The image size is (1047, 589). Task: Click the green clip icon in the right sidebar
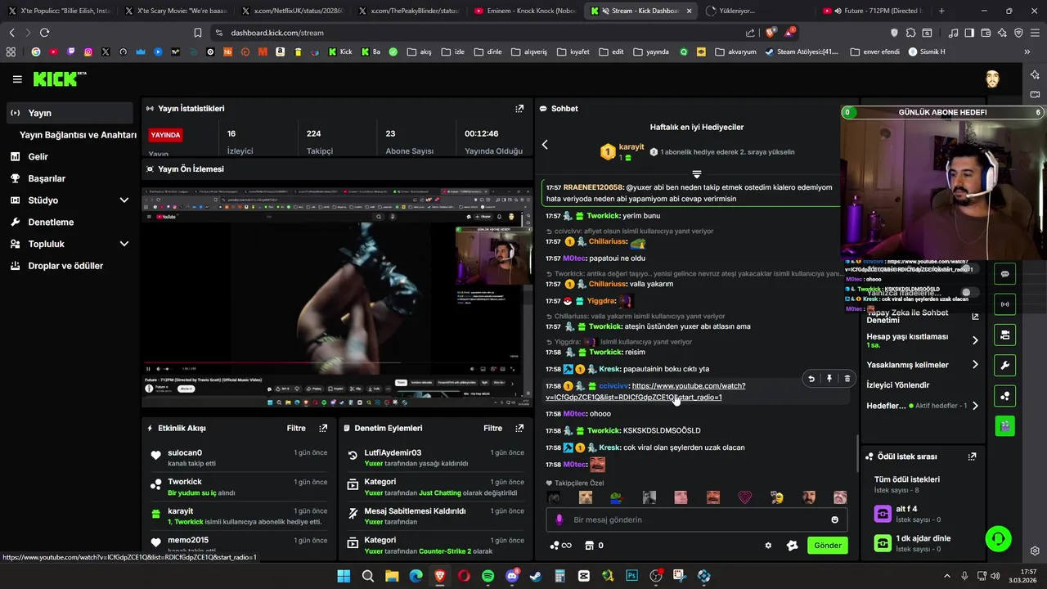1005,426
